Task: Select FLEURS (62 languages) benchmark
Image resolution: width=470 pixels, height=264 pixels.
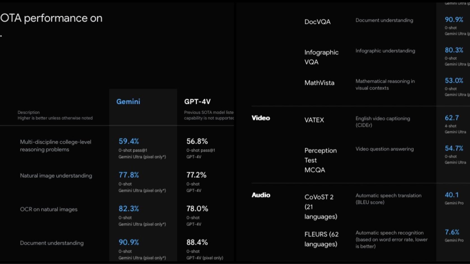Action: click(321, 239)
